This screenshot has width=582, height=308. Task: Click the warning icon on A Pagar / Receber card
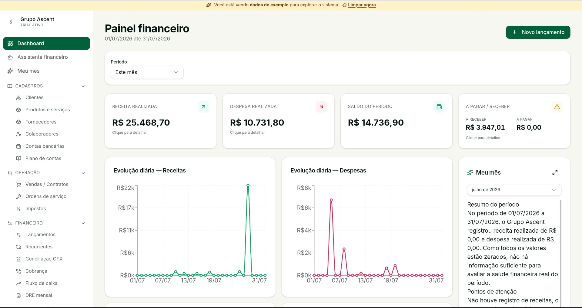click(x=557, y=107)
